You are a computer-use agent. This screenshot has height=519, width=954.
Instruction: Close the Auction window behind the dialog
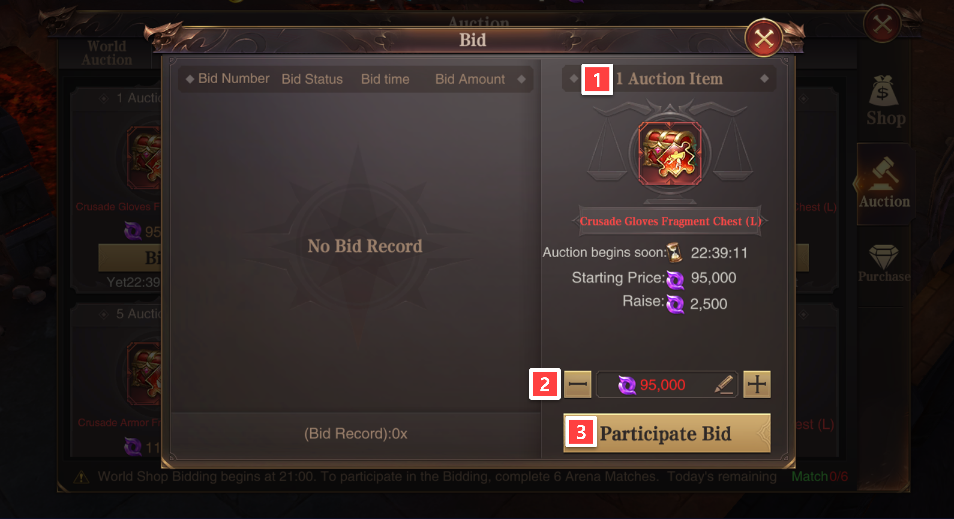[882, 25]
